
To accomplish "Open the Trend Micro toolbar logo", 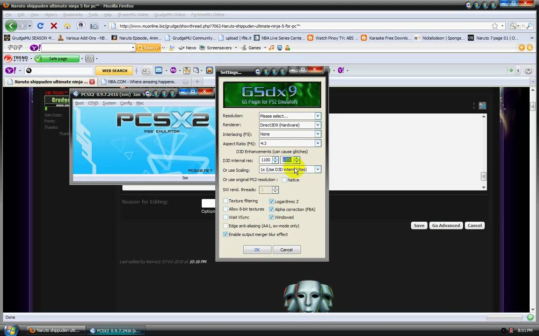I will pos(16,59).
